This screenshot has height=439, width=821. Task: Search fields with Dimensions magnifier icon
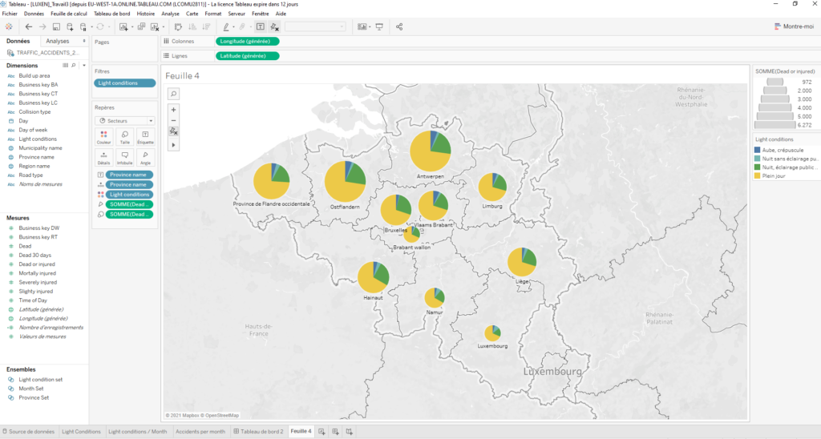tap(73, 66)
